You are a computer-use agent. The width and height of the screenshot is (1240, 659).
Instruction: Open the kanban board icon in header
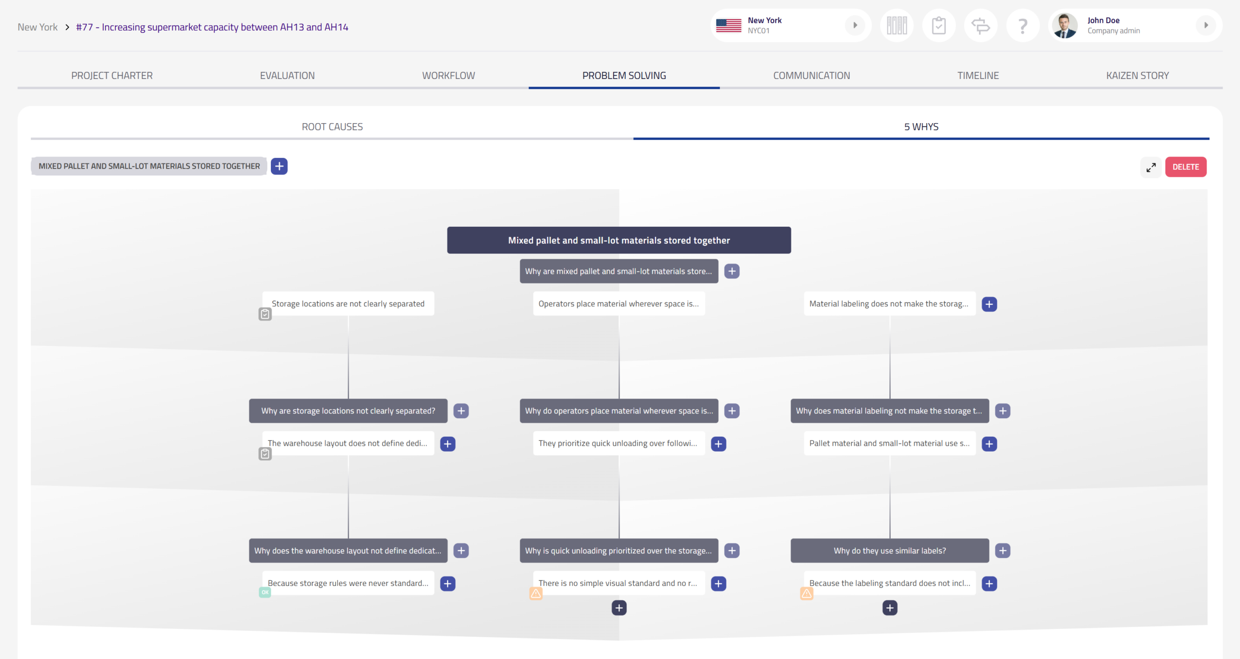click(x=897, y=25)
